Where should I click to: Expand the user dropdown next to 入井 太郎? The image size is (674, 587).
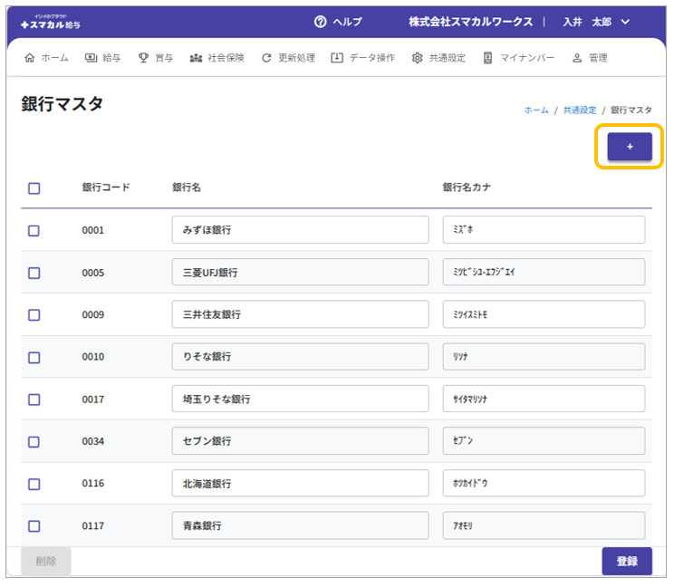pos(625,22)
